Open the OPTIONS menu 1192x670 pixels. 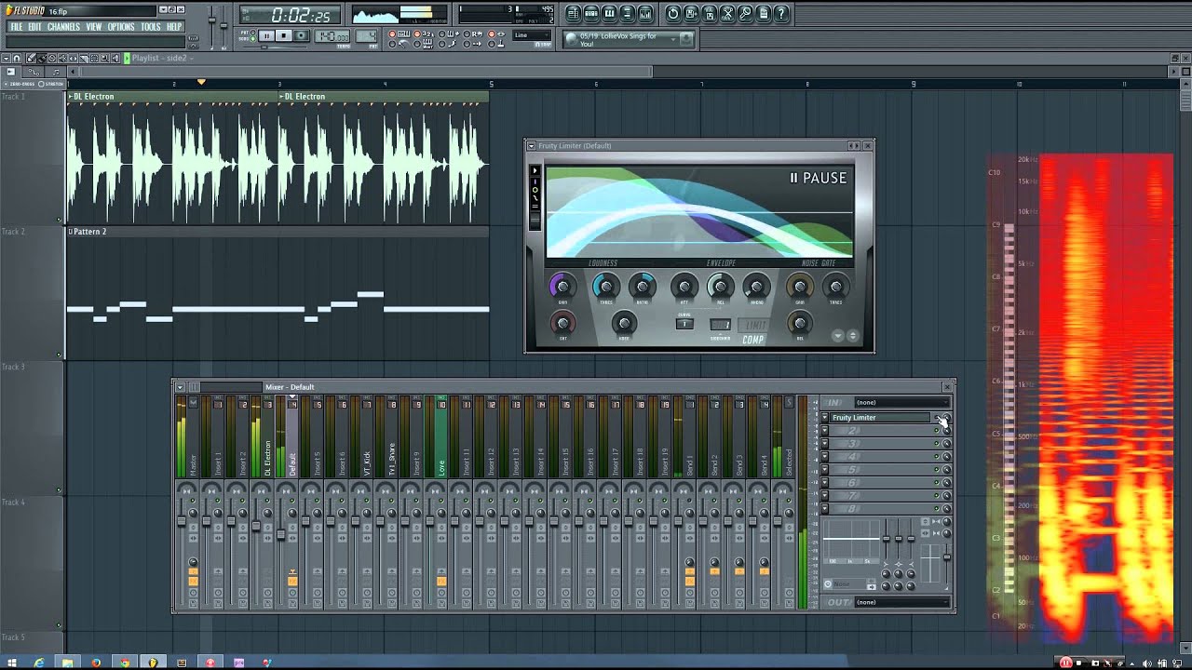[x=121, y=27]
